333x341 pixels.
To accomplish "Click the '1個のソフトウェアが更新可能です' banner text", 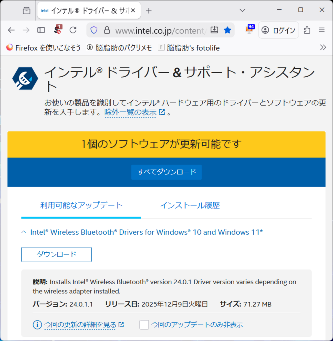I will click(x=162, y=144).
